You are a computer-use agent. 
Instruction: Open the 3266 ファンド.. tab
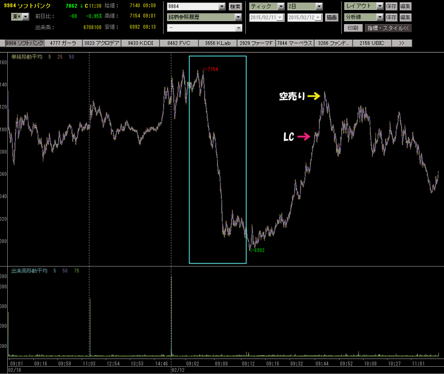[334, 43]
